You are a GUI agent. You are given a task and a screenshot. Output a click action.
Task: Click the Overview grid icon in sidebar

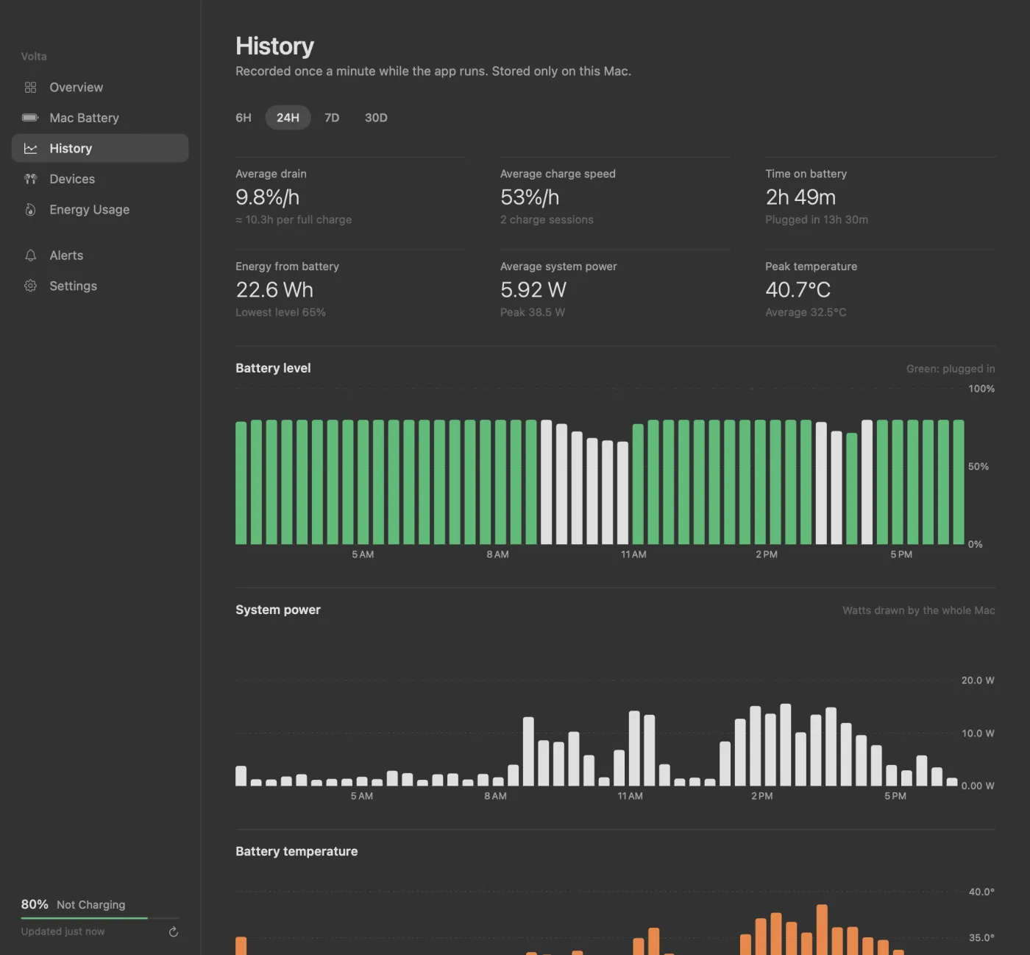coord(30,88)
